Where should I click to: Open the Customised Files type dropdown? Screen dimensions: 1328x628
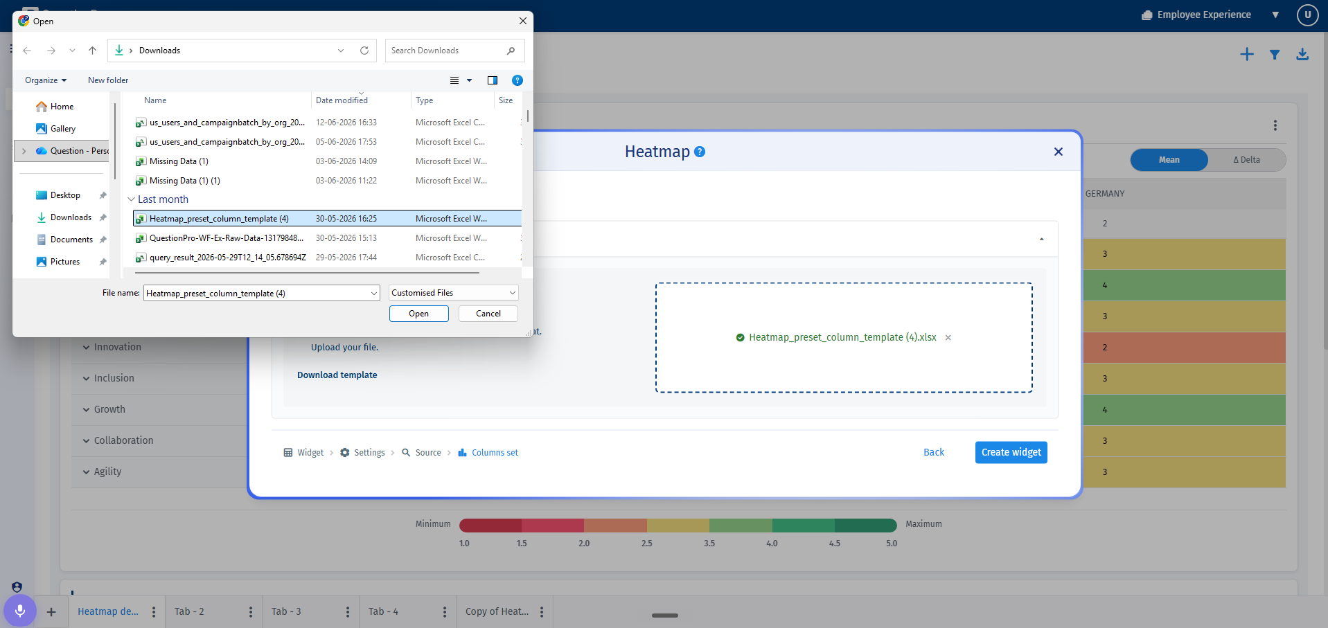453,293
